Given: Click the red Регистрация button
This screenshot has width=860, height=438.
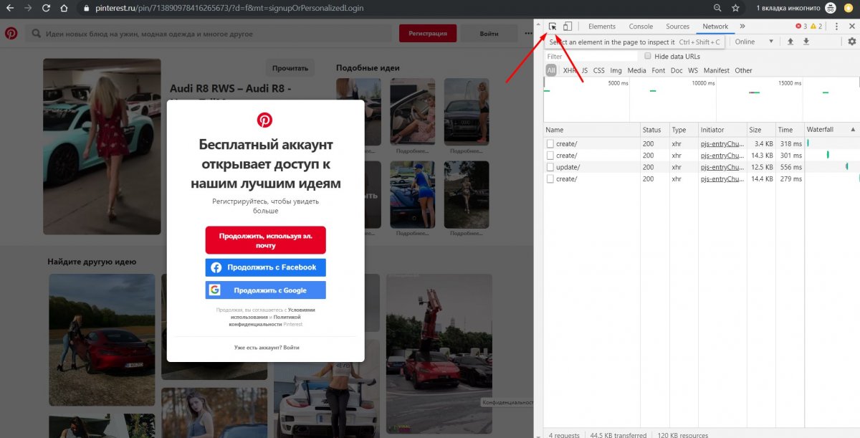Looking at the screenshot, I should coord(428,34).
